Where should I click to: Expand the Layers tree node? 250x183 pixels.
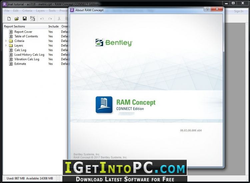tap(6, 46)
